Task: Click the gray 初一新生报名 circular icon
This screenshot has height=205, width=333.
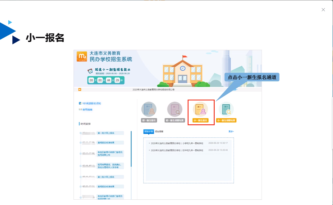Action: (149, 109)
